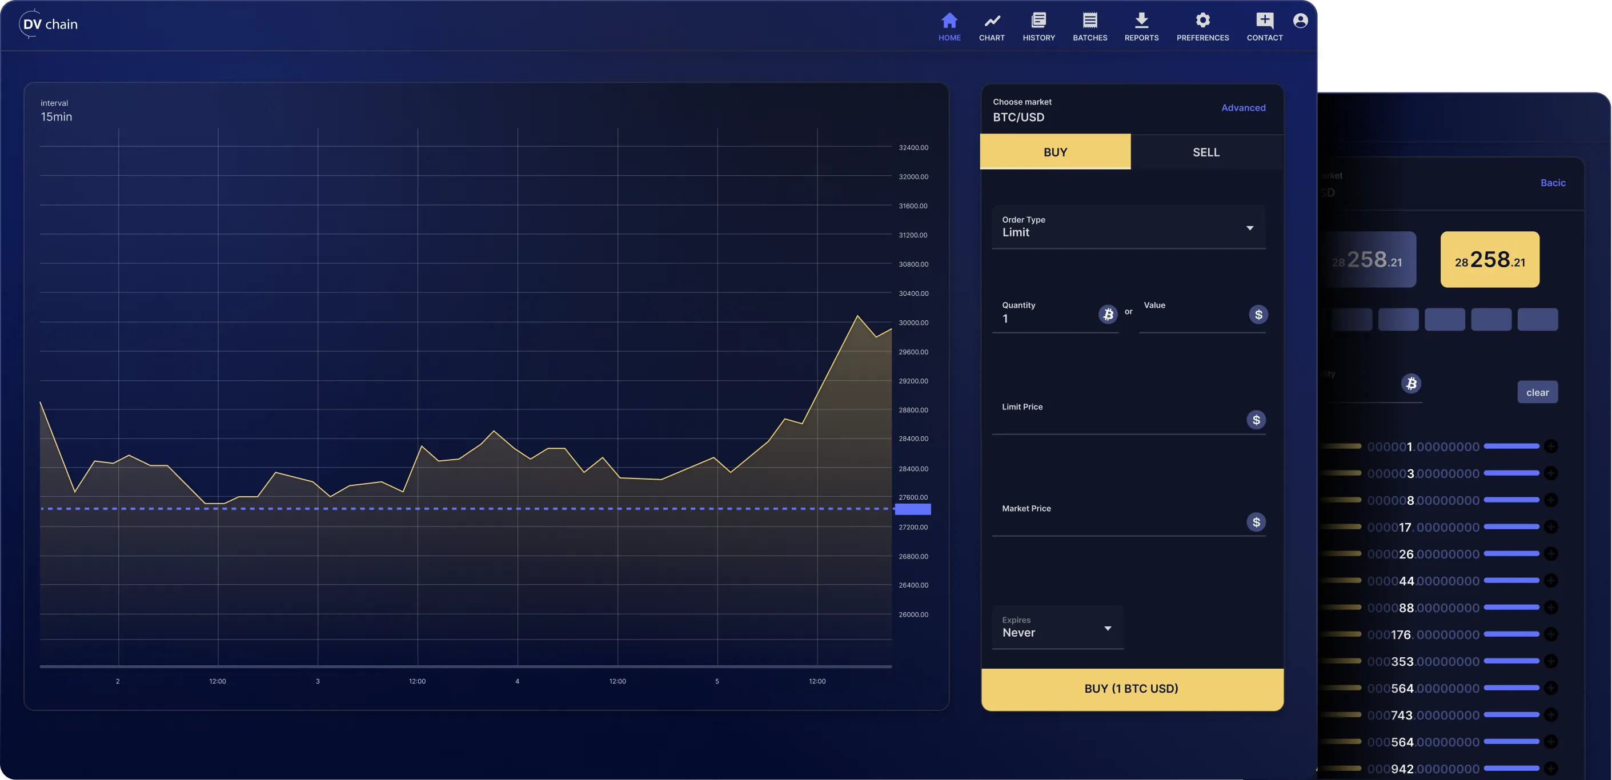
Task: Switch to the SELL side
Action: (x=1205, y=152)
